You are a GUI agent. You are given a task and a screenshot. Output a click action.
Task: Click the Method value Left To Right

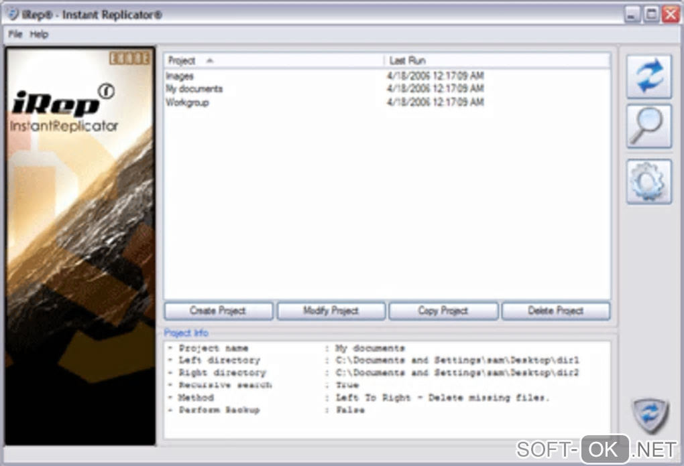pyautogui.click(x=443, y=398)
